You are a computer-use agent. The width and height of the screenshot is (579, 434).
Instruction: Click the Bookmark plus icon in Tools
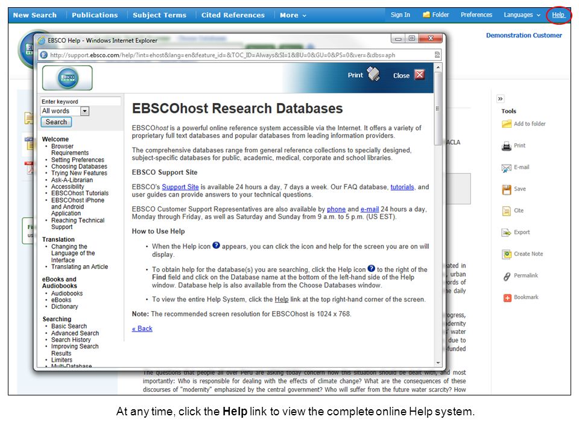[x=507, y=297]
